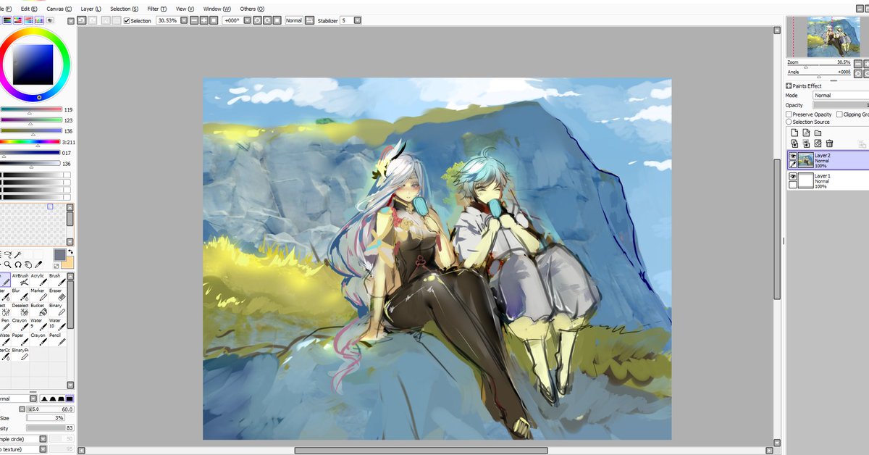Click the zoom in plus button in toolbar

pyautogui.click(x=204, y=20)
